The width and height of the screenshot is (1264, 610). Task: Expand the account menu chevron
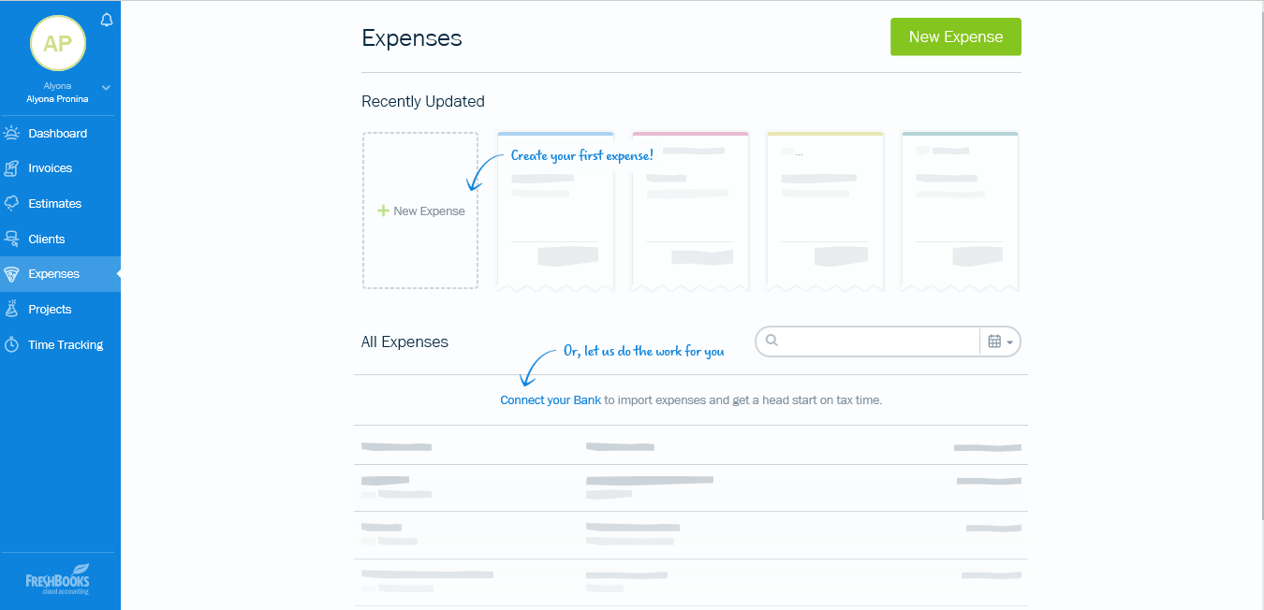[x=106, y=88]
